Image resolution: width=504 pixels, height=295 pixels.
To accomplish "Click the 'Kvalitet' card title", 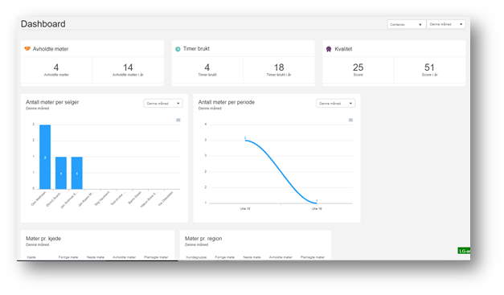I will coord(343,49).
